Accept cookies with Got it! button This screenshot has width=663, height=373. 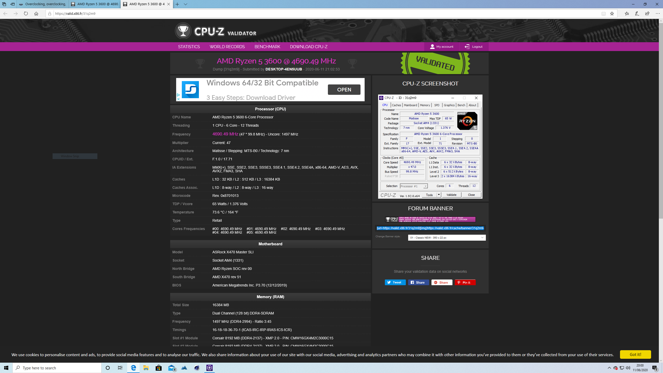click(635, 354)
